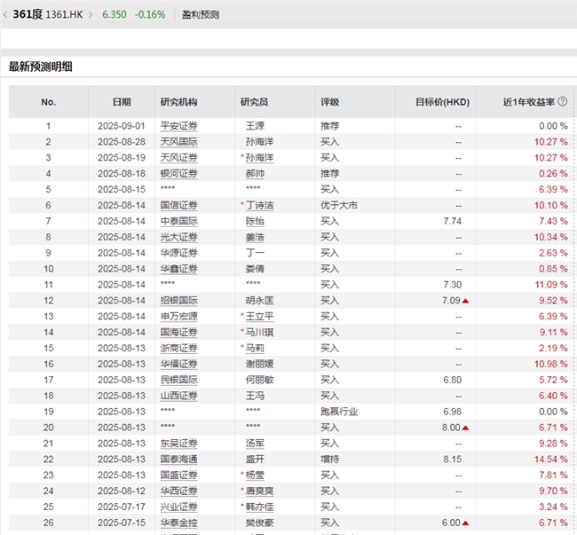Screen dimensions: 577x535
Task: Go to next stock with right chevron
Action: (x=91, y=15)
